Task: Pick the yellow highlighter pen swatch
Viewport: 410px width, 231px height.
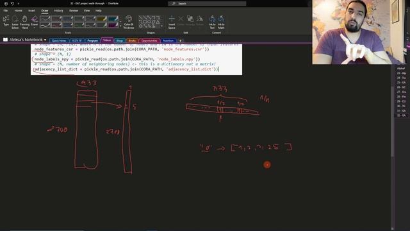Action: pyautogui.click(x=102, y=19)
